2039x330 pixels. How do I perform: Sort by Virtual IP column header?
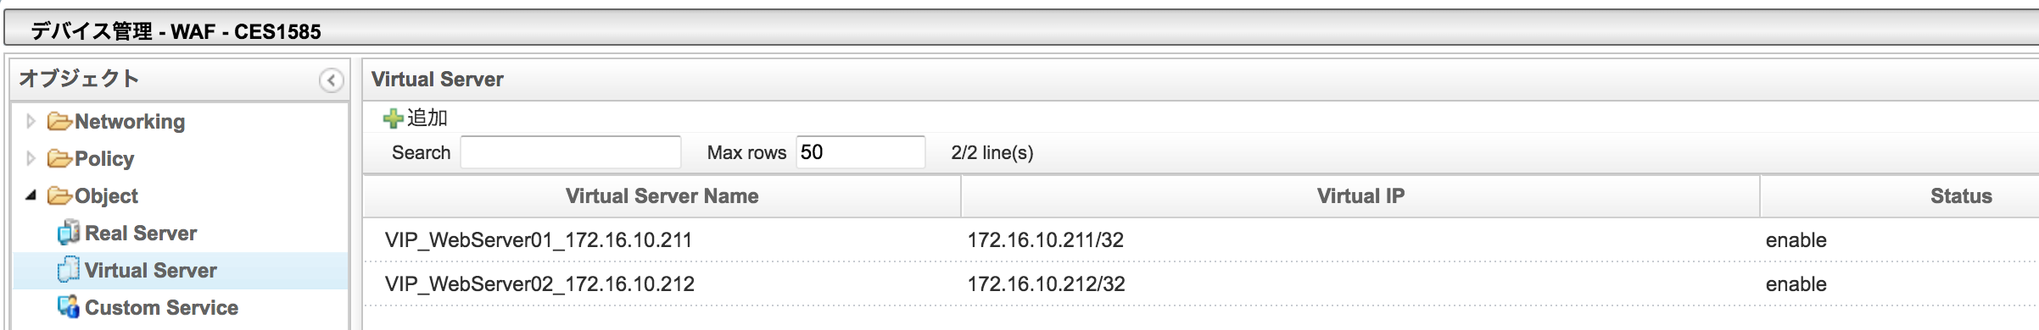pos(1360,196)
